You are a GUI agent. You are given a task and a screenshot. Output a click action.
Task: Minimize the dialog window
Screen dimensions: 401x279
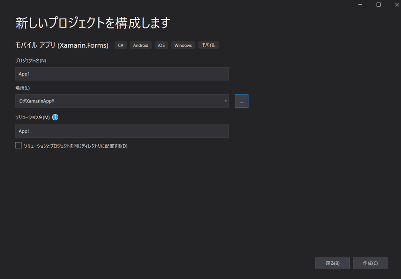(x=360, y=5)
